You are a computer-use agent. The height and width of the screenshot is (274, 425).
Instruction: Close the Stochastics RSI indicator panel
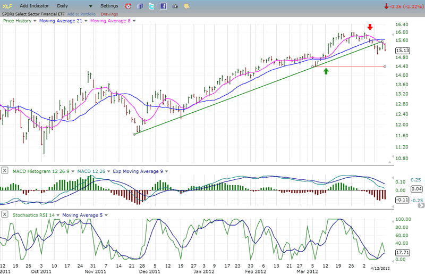(x=5, y=214)
